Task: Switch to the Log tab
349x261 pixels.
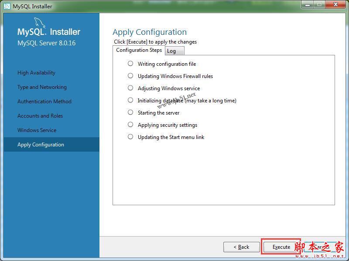Action: (173, 51)
